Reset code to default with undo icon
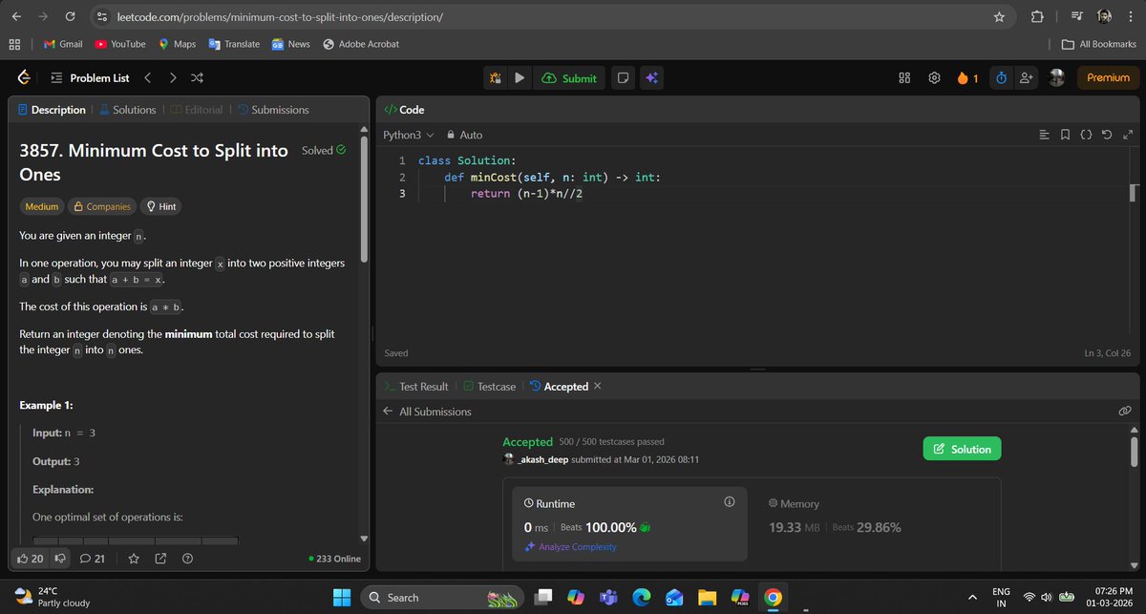 tap(1106, 136)
